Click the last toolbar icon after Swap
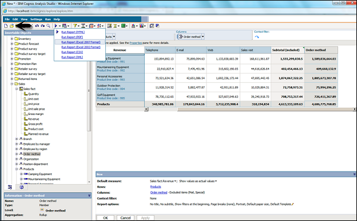The image size is (357, 221). [157, 26]
